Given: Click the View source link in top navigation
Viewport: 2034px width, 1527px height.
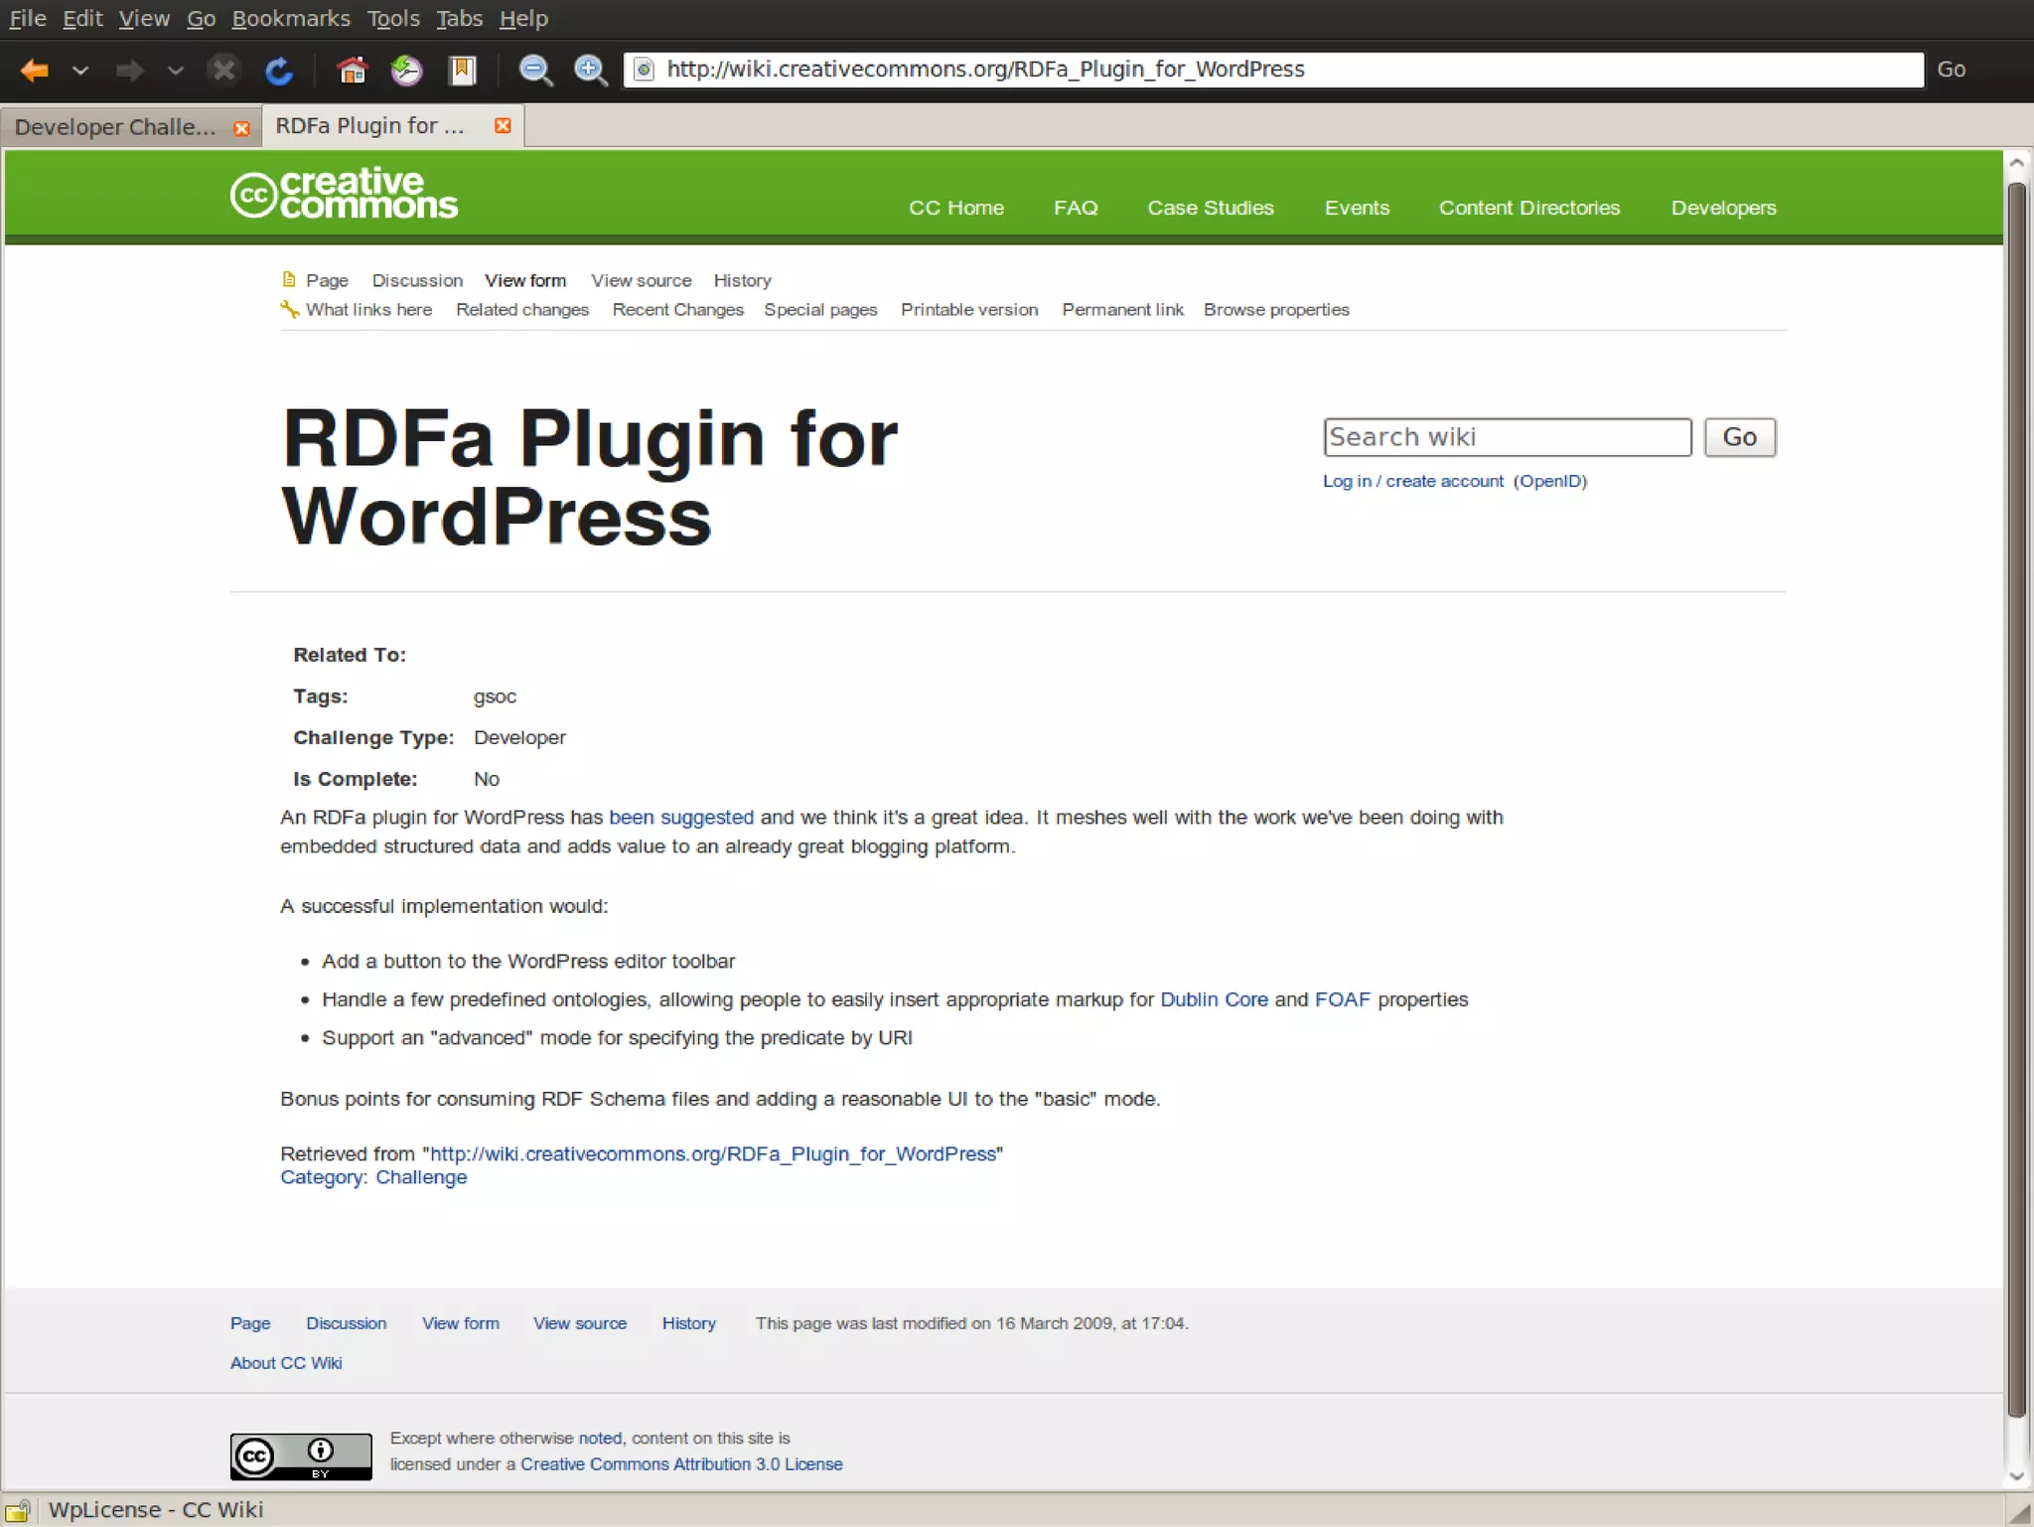Looking at the screenshot, I should point(641,281).
